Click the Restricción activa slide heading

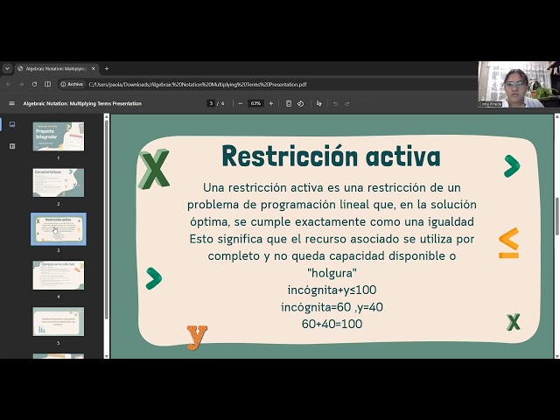tap(331, 157)
